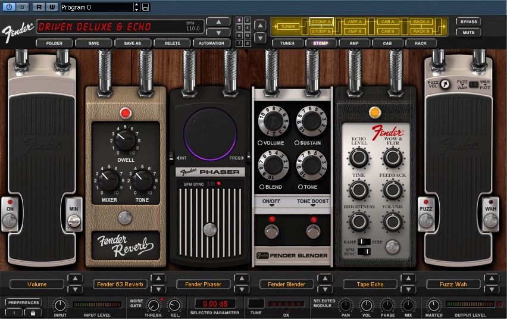The image size is (507, 319).
Task: Switch to the RACK tab
Action: (x=421, y=43)
